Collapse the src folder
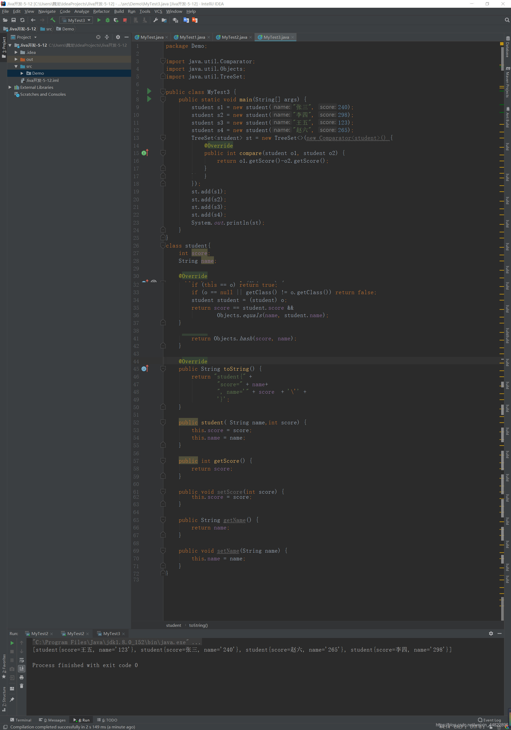The width and height of the screenshot is (511, 730). (16, 66)
